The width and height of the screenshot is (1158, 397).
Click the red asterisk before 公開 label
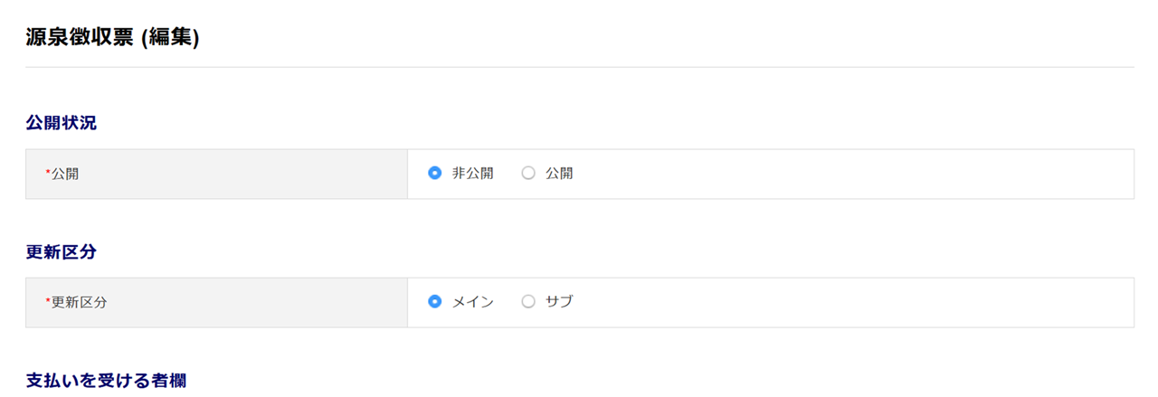48,173
